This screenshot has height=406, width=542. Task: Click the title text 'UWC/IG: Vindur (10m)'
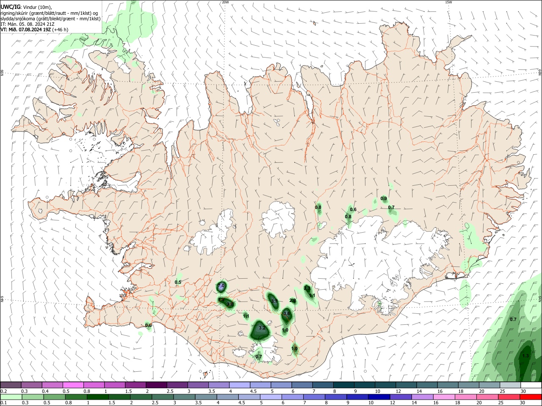[26, 7]
